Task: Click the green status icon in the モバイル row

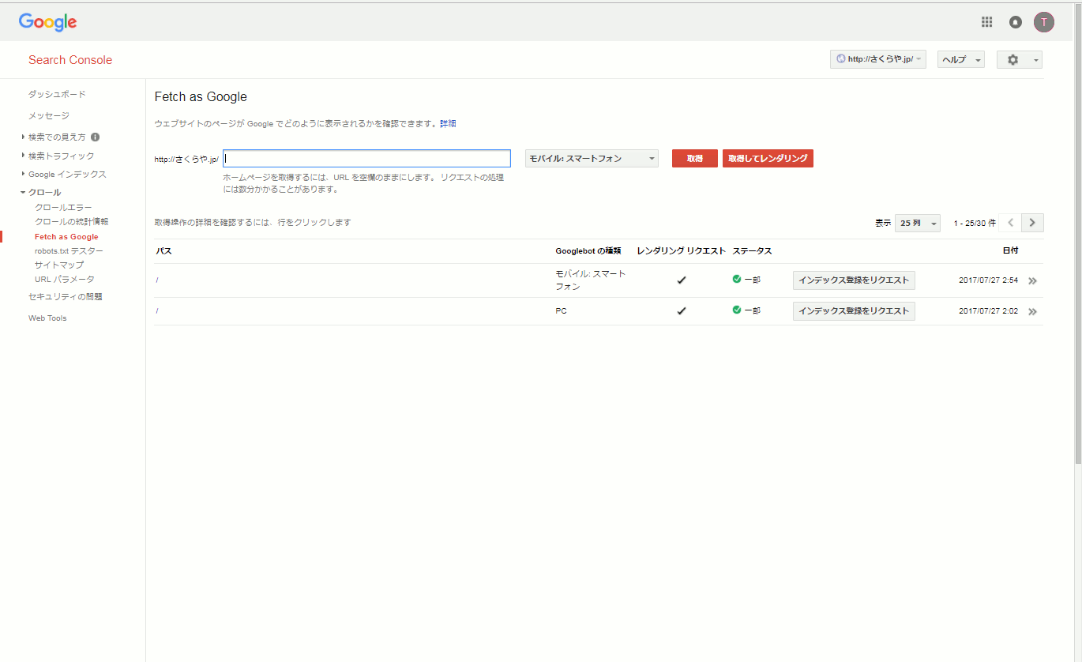Action: tap(737, 279)
